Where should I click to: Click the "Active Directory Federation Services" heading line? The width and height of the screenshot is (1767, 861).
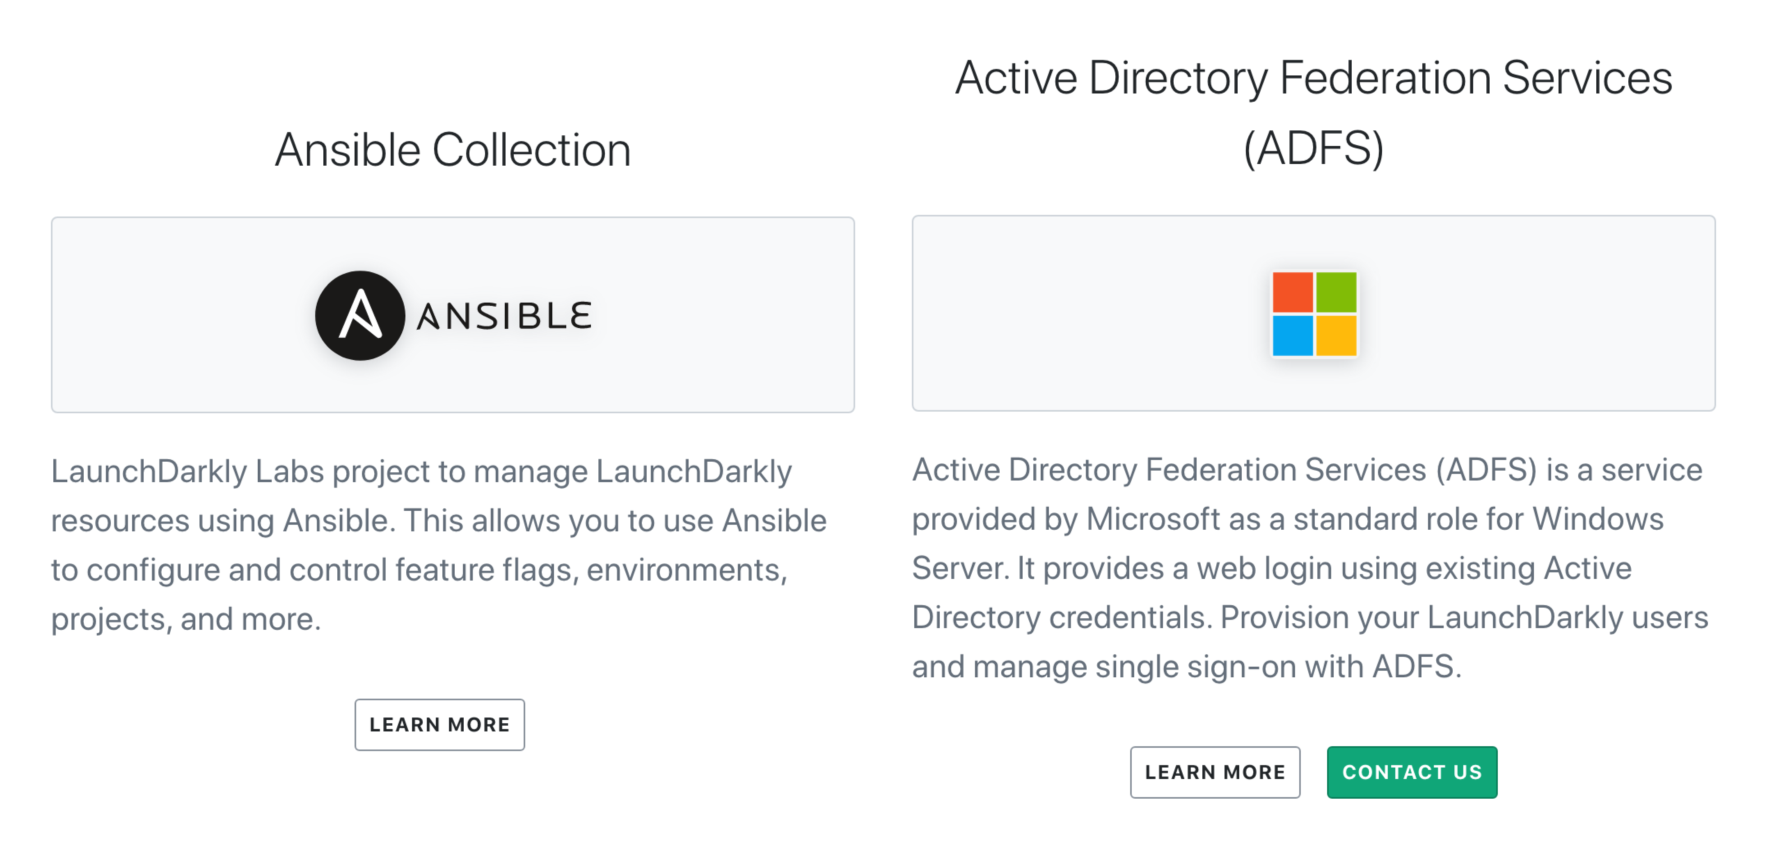coord(1314,77)
